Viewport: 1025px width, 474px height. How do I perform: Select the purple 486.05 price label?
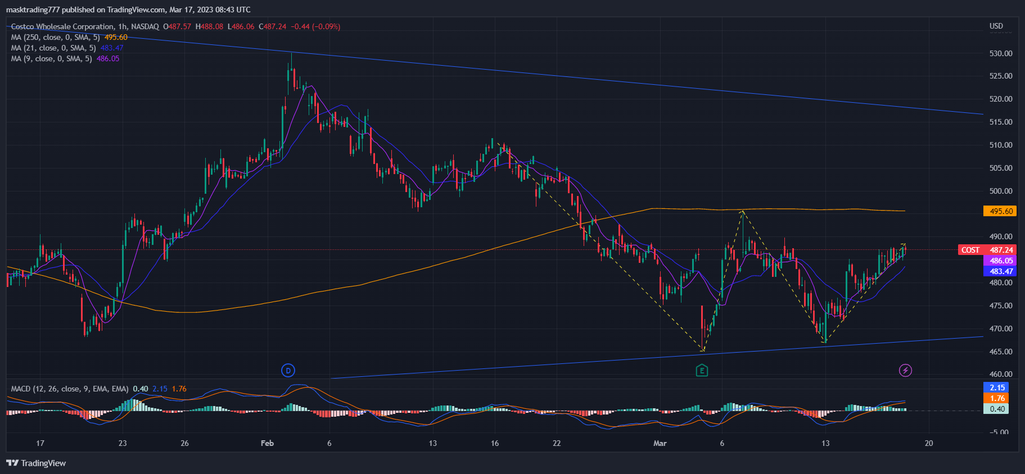click(1000, 261)
